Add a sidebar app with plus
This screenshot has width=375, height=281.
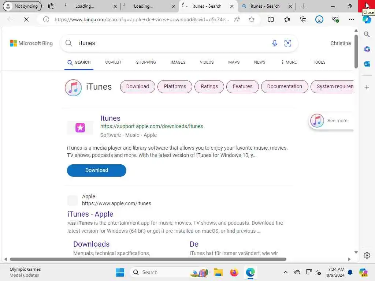point(367,87)
